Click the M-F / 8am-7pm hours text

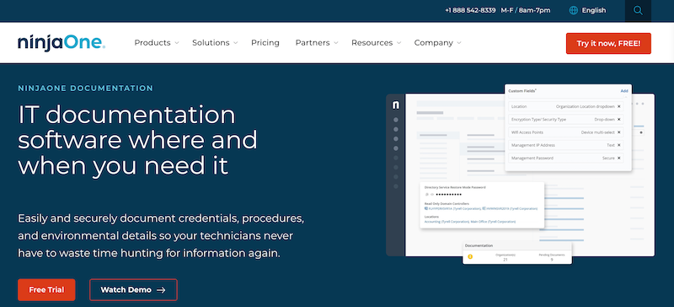pyautogui.click(x=526, y=10)
